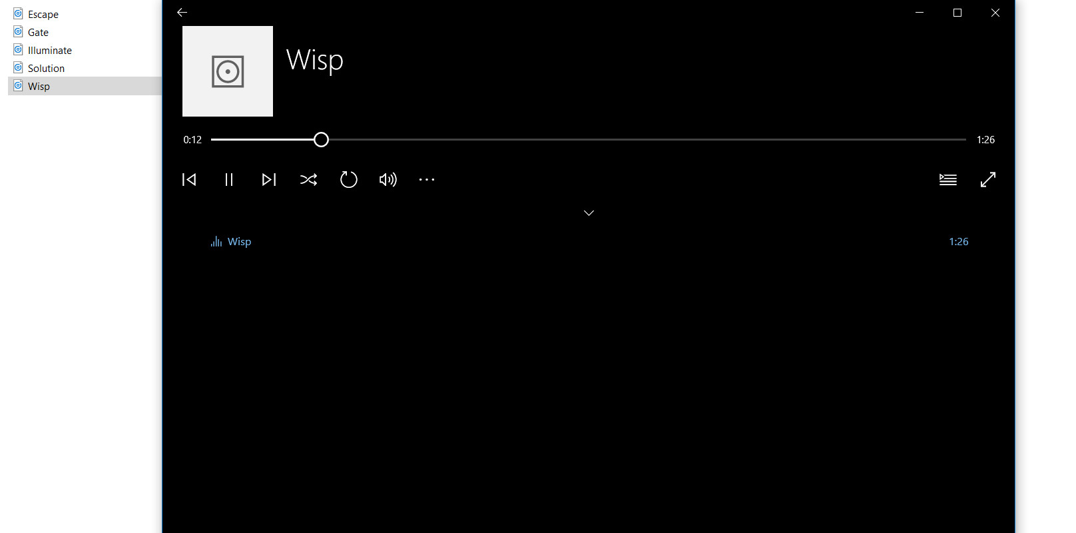Open the volume control
The width and height of the screenshot is (1076, 533).
388,179
